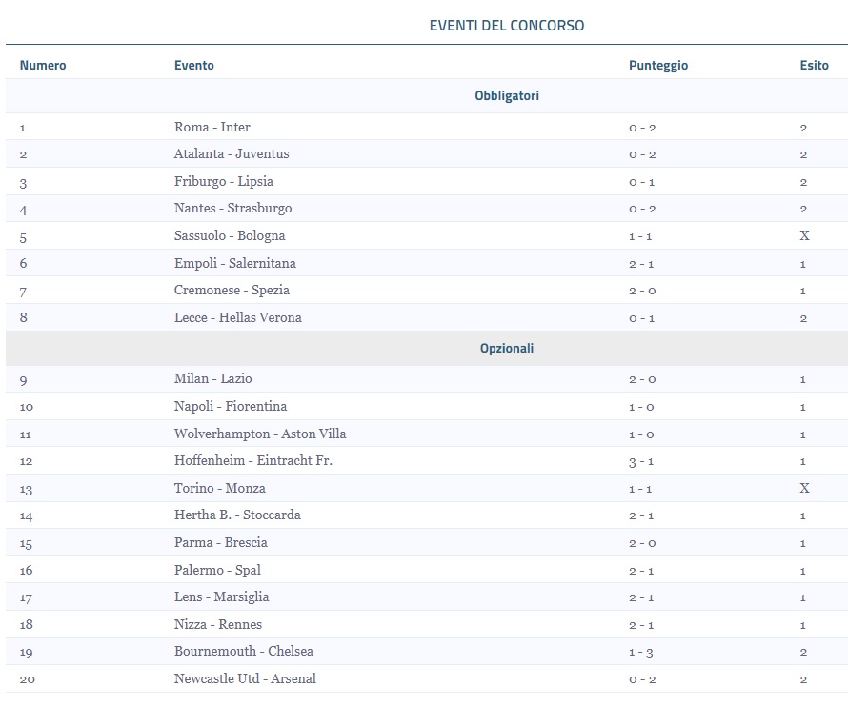
Task: Click the Evento column header
Action: 194,66
